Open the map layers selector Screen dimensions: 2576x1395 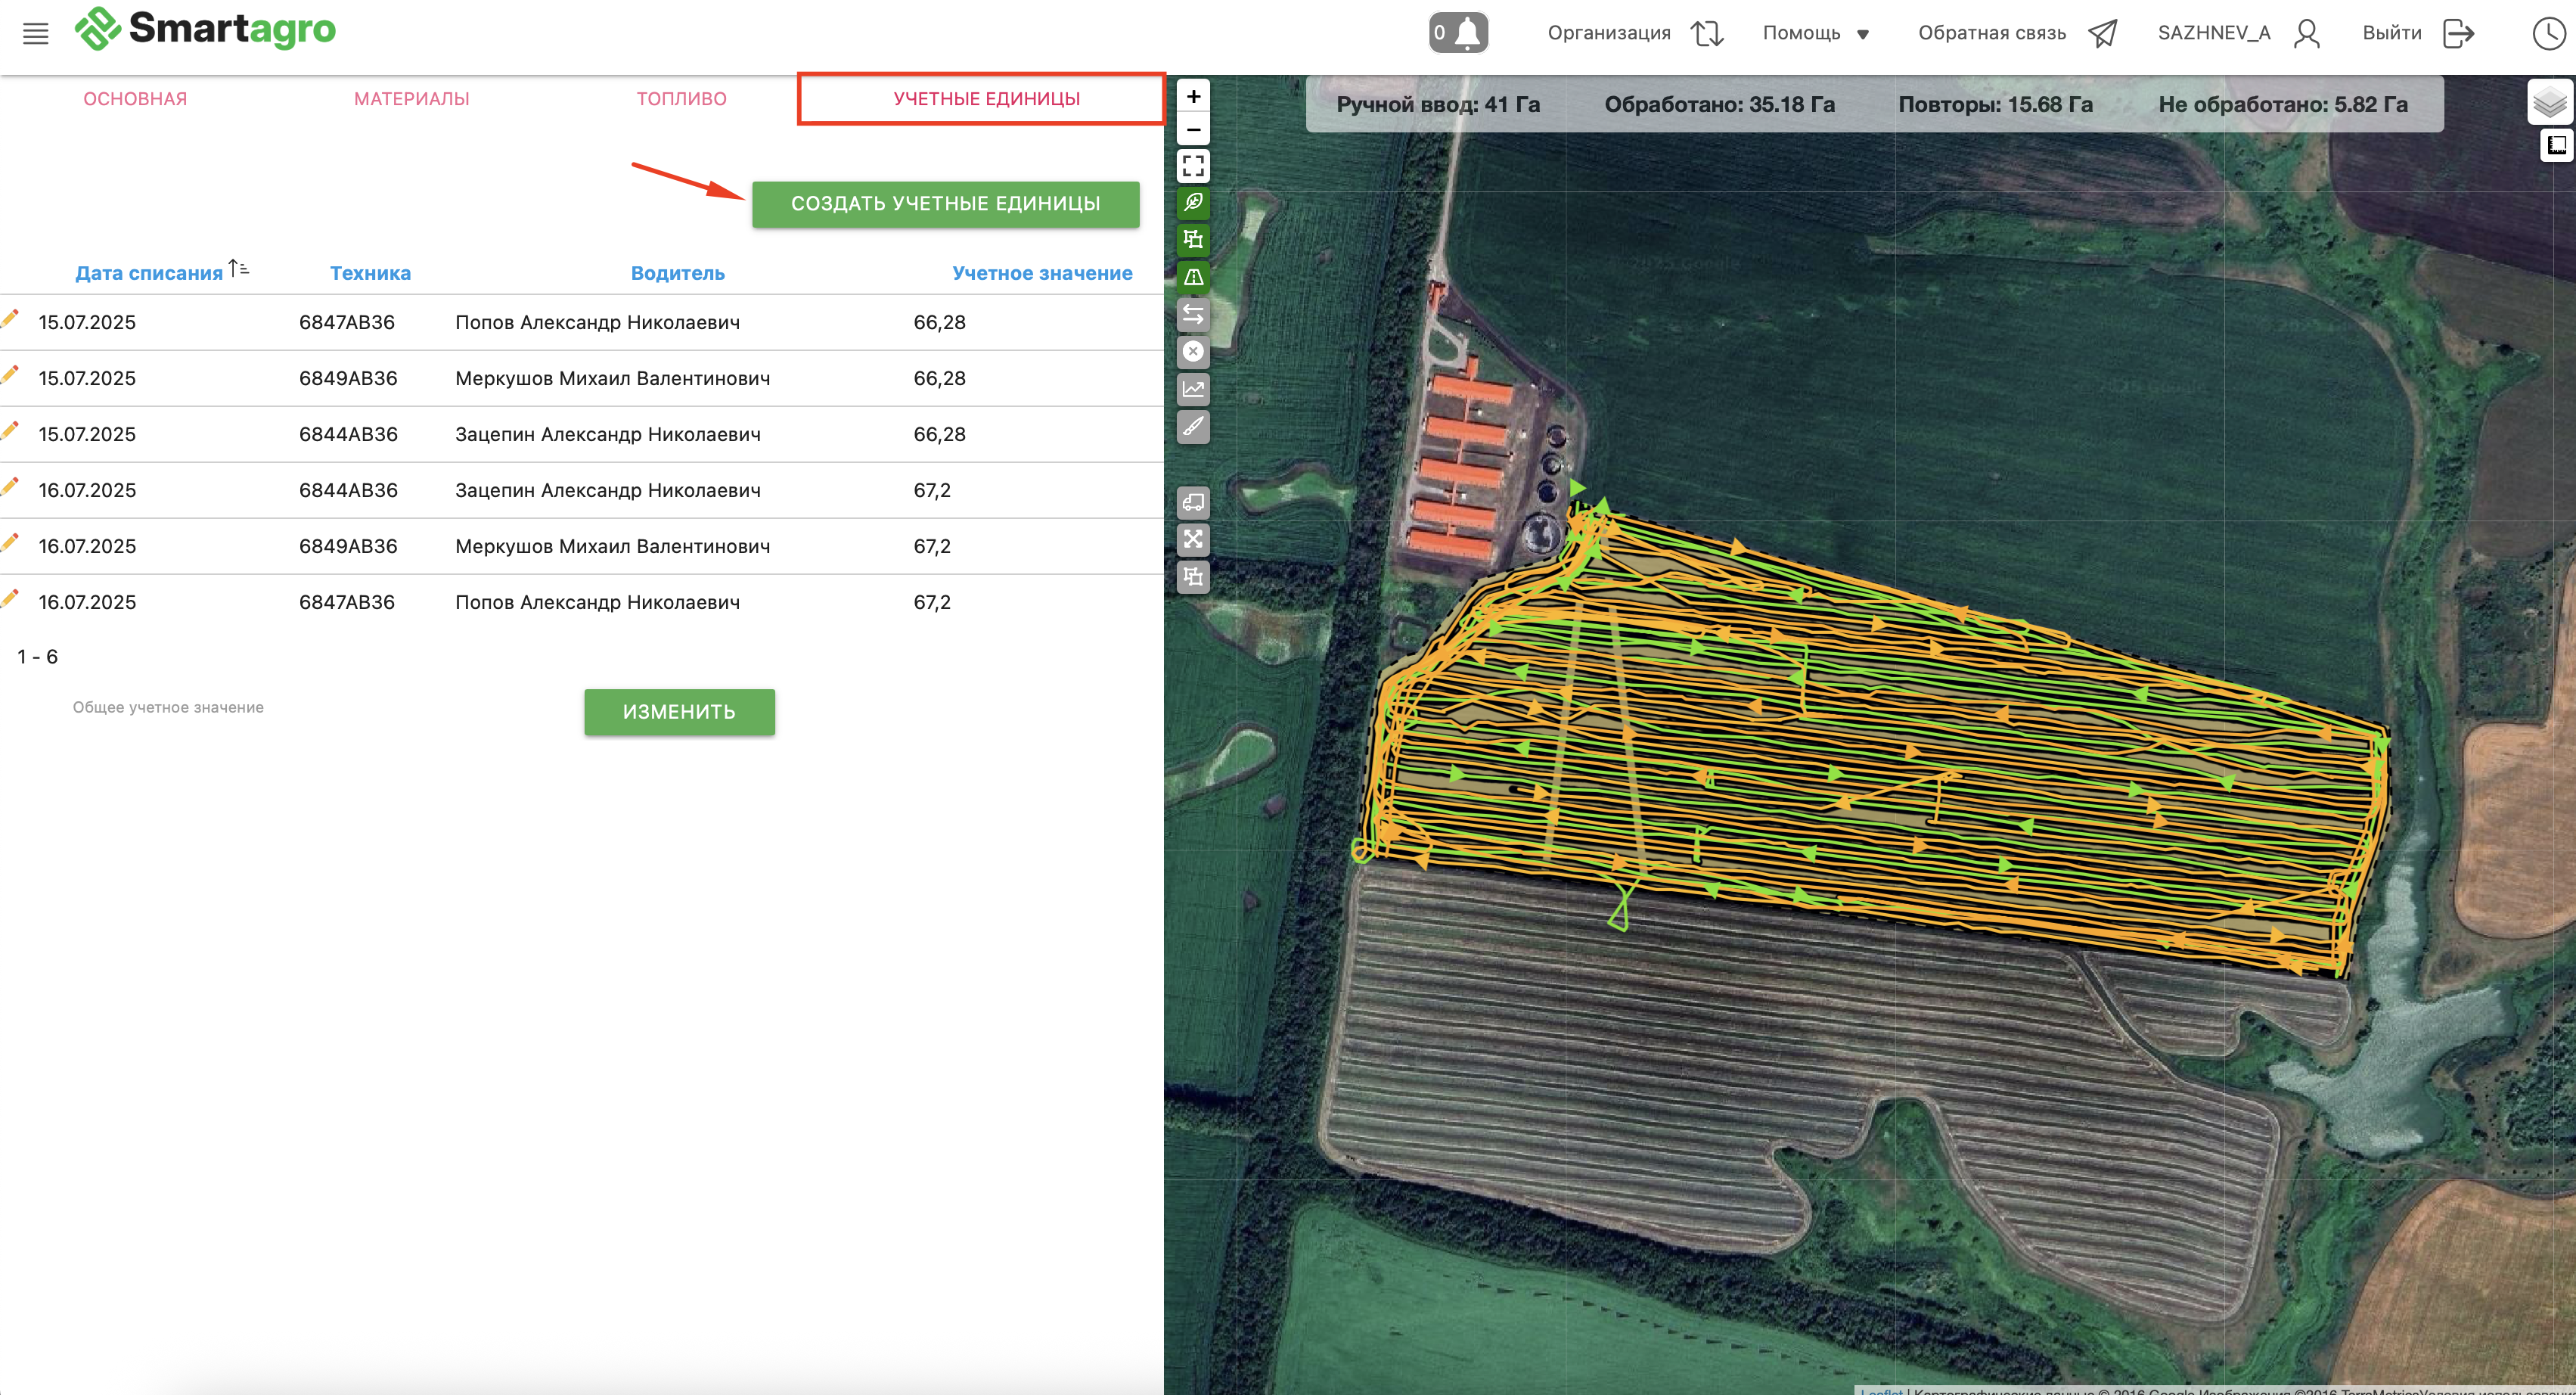click(2549, 102)
